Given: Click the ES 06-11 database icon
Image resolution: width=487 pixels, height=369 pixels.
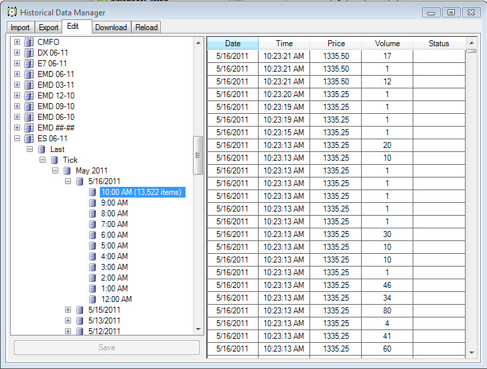Looking at the screenshot, I should (x=29, y=139).
